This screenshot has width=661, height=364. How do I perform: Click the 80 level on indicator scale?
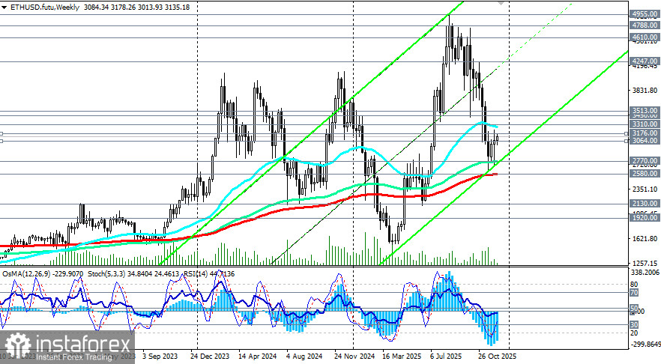coord(634,285)
